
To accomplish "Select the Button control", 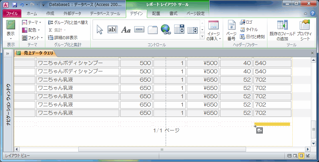I will pos(139,30).
